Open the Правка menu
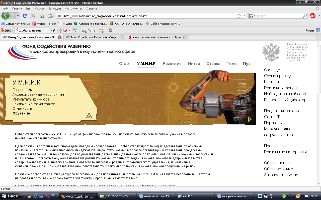This screenshot has width=321, height=200. click(17, 8)
